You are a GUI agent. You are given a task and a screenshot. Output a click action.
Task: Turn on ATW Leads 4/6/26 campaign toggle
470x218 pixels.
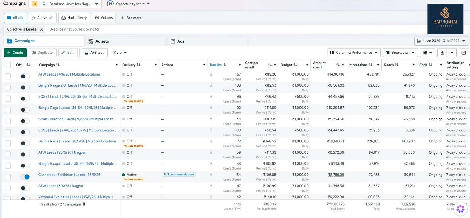(25, 76)
